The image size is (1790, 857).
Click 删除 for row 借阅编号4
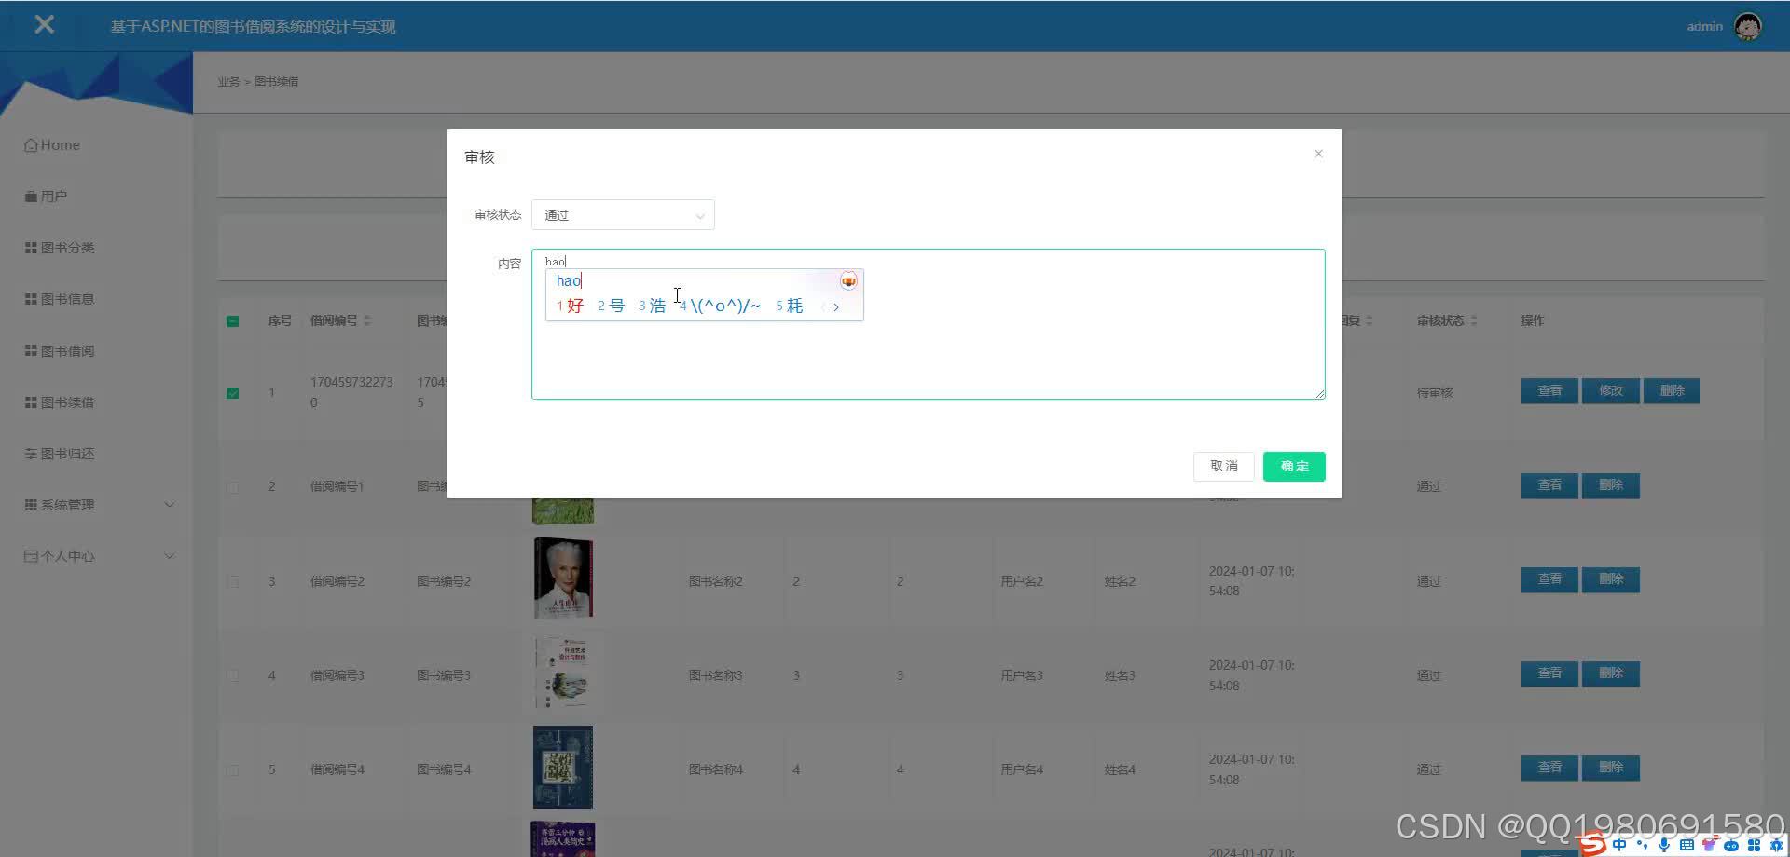pyautogui.click(x=1611, y=768)
